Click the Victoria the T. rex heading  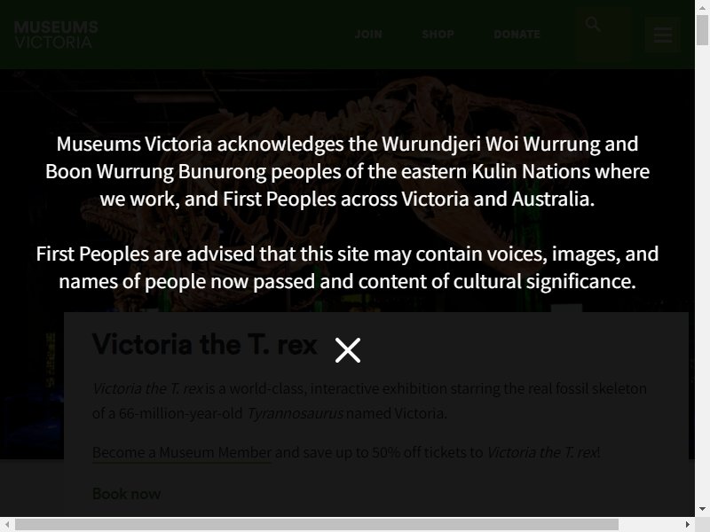tap(205, 345)
